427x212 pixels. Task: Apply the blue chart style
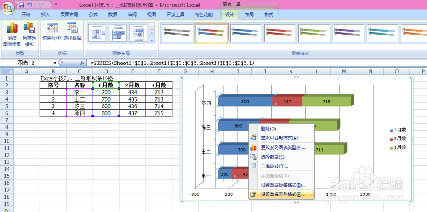pos(246,33)
